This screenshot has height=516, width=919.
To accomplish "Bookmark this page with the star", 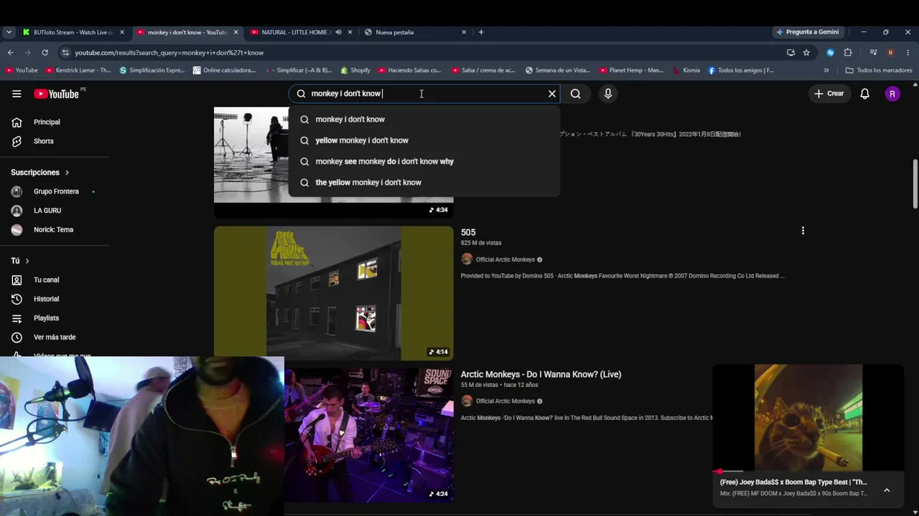I will pos(806,52).
